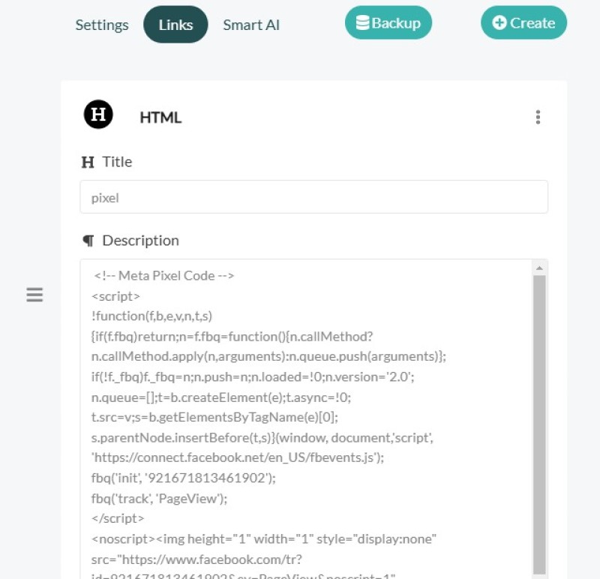Viewport: 600px width, 579px height.
Task: Click the fbq('init', '921671813461902') line
Action: (183, 478)
